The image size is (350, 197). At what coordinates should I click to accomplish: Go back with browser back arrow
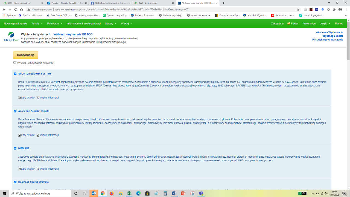tap(4, 9)
